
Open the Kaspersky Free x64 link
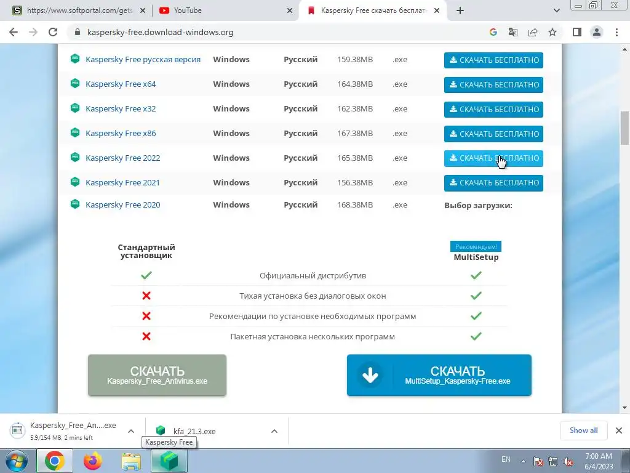pyautogui.click(x=121, y=84)
